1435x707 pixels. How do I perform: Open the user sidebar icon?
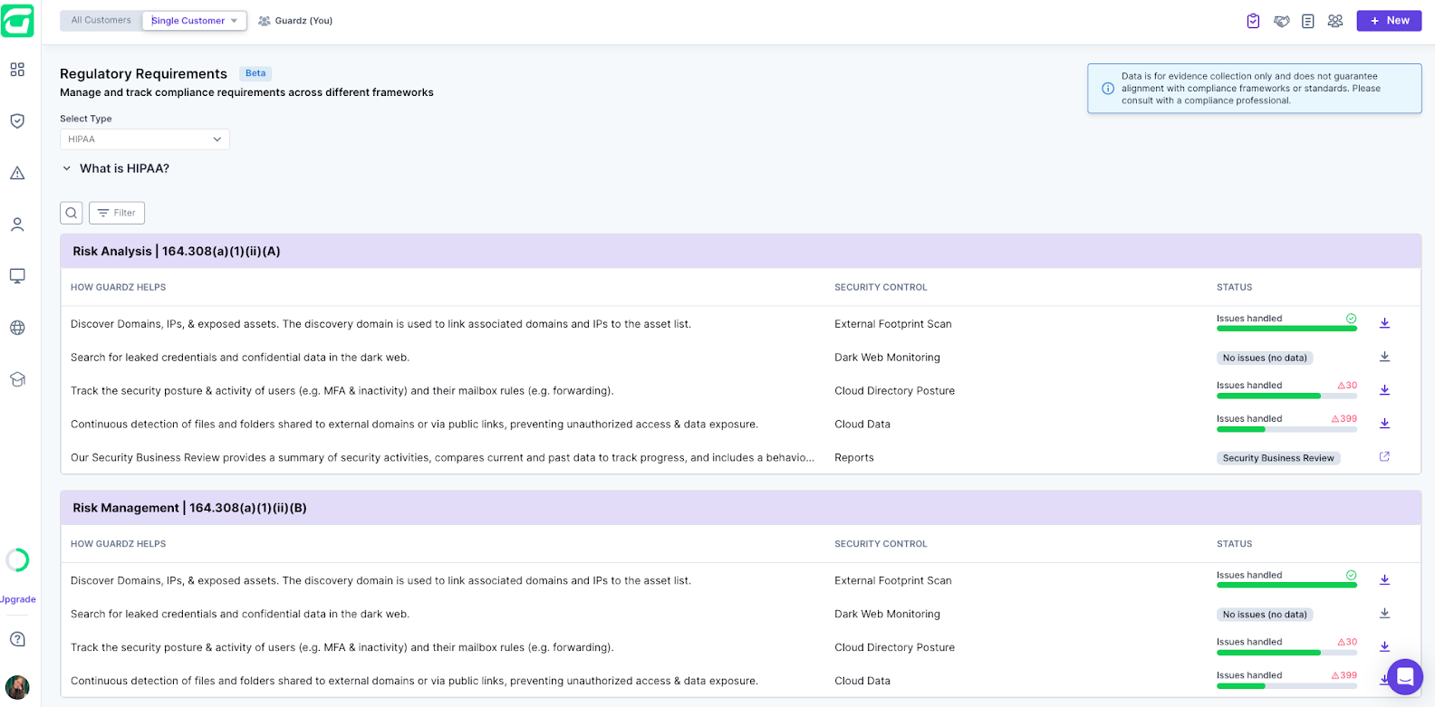click(x=17, y=225)
